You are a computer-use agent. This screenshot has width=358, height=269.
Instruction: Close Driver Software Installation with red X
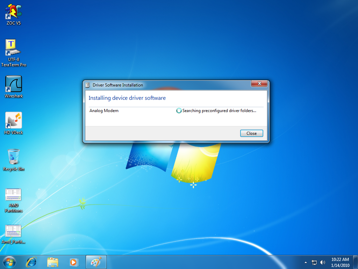259,84
